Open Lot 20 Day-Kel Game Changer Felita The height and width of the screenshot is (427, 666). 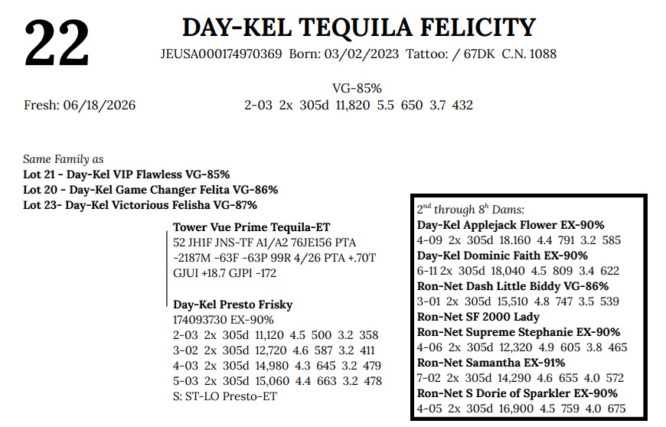click(150, 190)
